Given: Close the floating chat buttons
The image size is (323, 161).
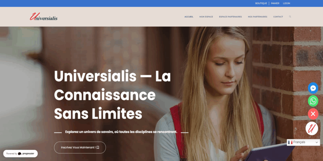Looking at the screenshot, I should 313,114.
